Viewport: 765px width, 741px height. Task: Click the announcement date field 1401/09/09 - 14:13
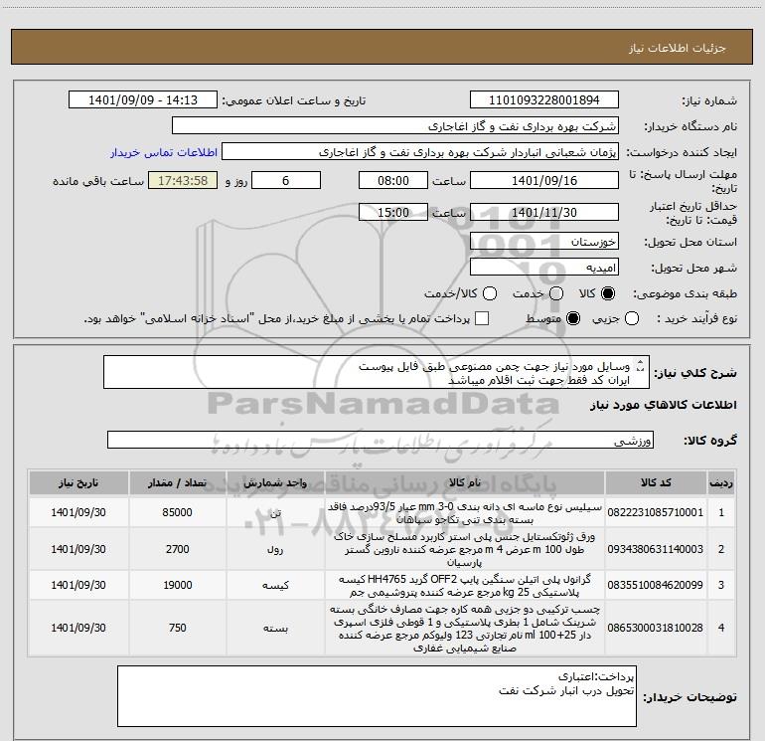[143, 100]
